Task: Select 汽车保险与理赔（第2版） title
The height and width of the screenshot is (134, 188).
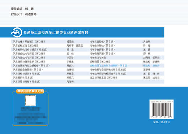Action: (x=27, y=82)
